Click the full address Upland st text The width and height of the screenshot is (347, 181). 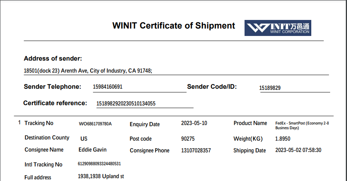click(101, 177)
